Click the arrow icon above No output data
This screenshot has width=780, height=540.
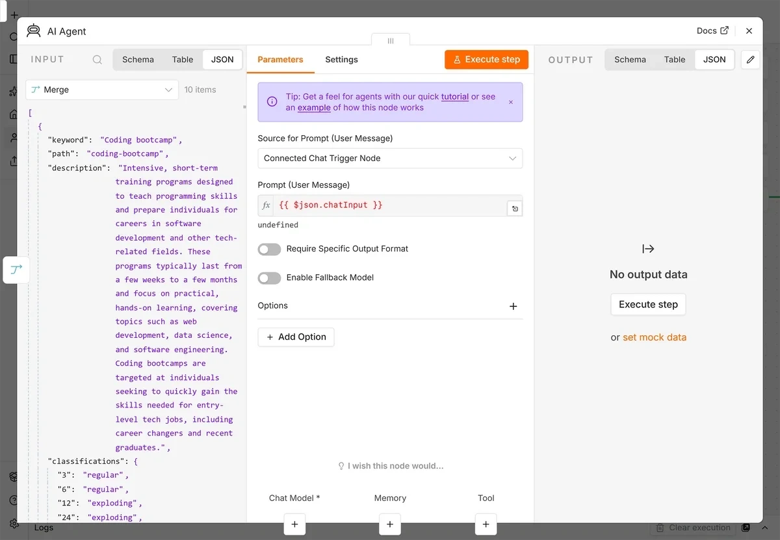point(648,249)
